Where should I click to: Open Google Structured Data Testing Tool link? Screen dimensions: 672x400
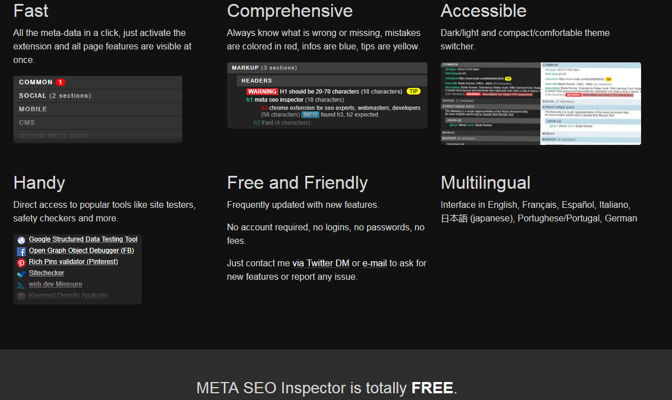pos(83,239)
